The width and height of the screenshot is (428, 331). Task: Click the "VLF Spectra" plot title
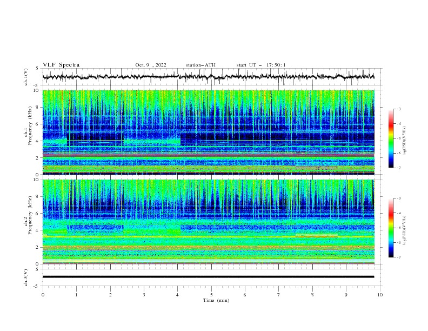click(x=61, y=65)
